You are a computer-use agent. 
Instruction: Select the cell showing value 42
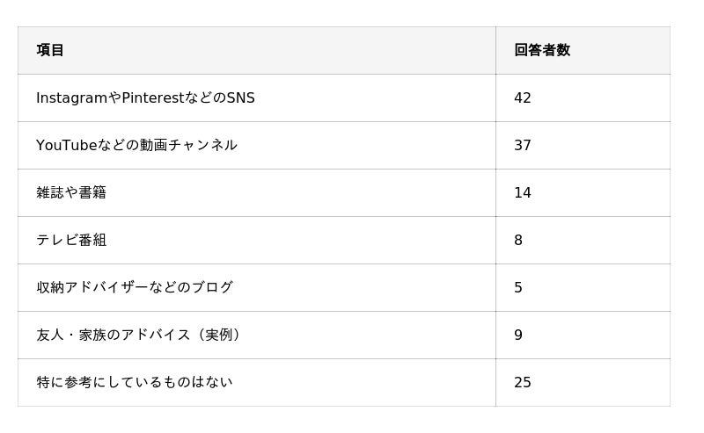point(523,97)
